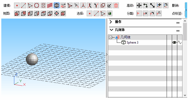190x100 pixels.
Task: Select Sphere 3 in the geometry tree
Action: click(x=132, y=43)
